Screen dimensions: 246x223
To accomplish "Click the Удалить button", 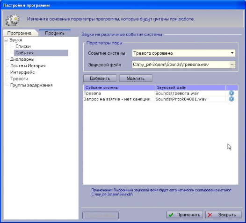I will [136, 78].
